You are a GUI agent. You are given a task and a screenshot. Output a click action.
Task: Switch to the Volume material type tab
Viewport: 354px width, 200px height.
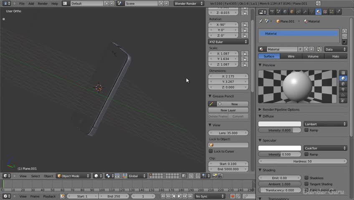(x=313, y=56)
